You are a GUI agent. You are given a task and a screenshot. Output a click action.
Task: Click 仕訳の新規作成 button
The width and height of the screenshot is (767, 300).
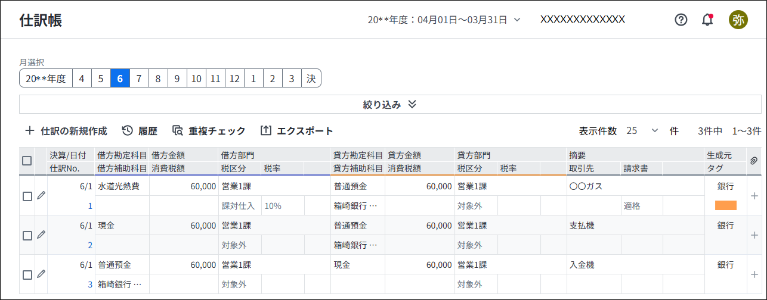click(66, 131)
